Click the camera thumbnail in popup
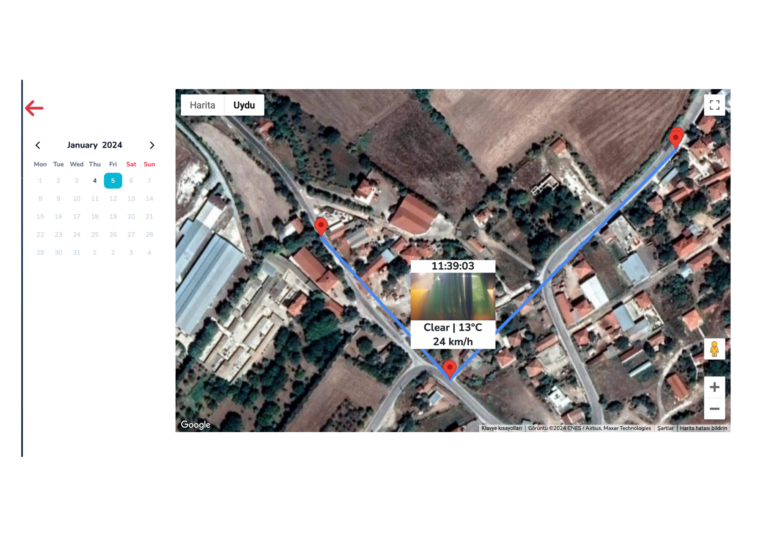The width and height of the screenshot is (759, 536). [453, 296]
